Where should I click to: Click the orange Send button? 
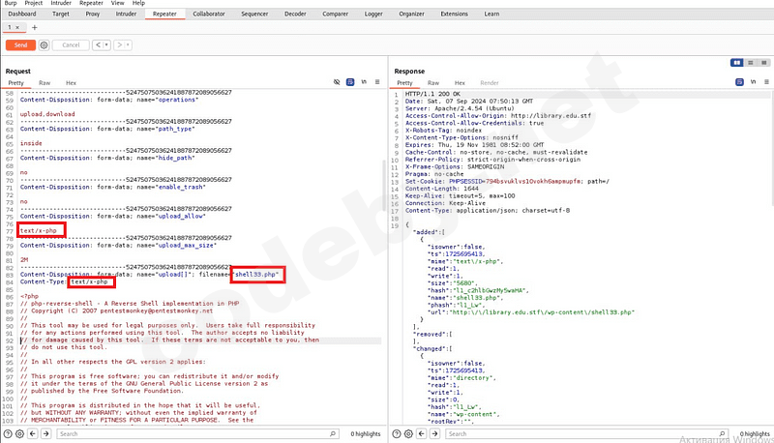(x=20, y=44)
